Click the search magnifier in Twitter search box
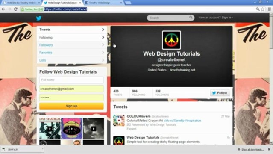The image size is (273, 154). (x=191, y=18)
